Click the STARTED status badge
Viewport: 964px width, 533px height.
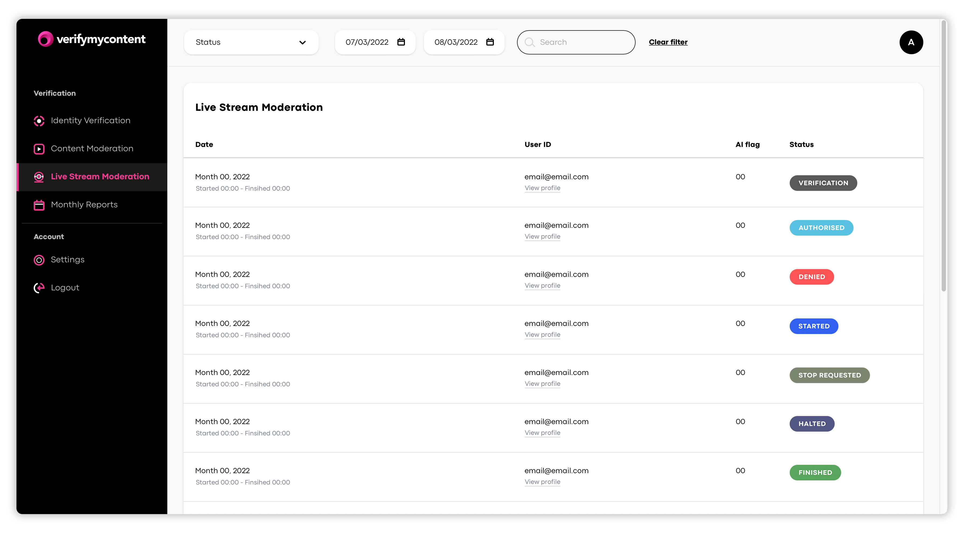pyautogui.click(x=814, y=326)
